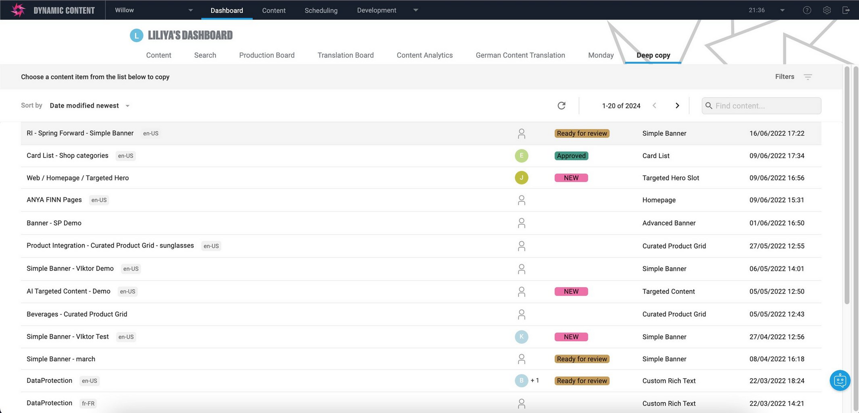
Task: Open the settings gear icon
Action: (827, 10)
